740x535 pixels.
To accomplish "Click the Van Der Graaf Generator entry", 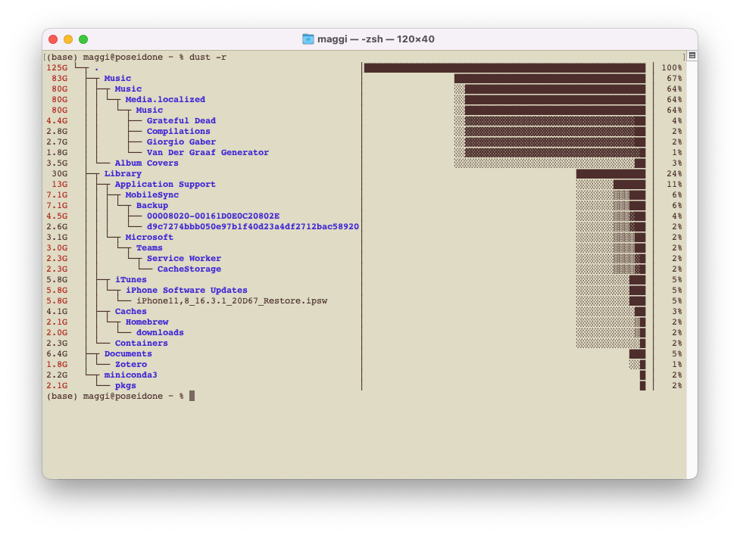I will 208,153.
